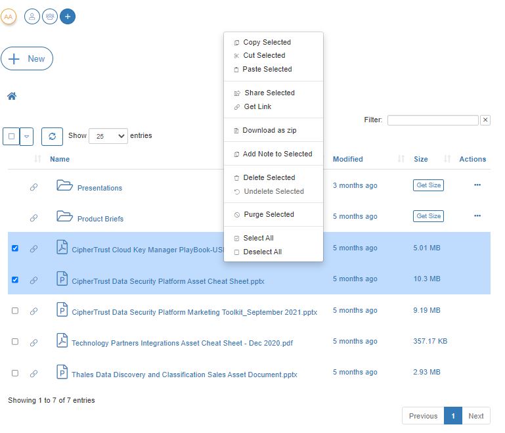This screenshot has height=433, width=505.
Task: Click the New button
Action: pyautogui.click(x=27, y=58)
